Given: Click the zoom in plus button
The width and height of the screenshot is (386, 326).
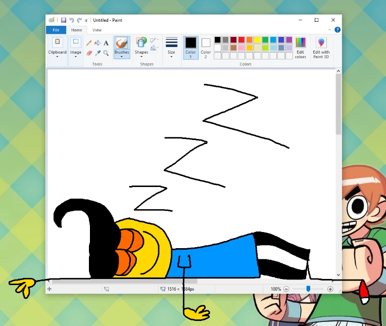Looking at the screenshot, I should [x=330, y=289].
